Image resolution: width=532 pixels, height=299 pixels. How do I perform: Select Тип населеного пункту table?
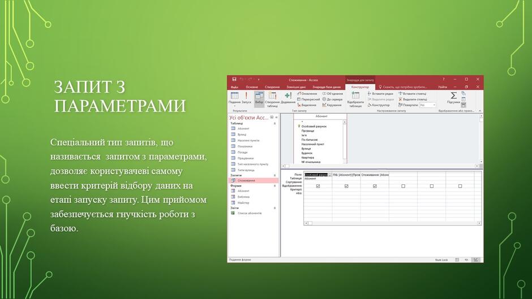[253, 164]
